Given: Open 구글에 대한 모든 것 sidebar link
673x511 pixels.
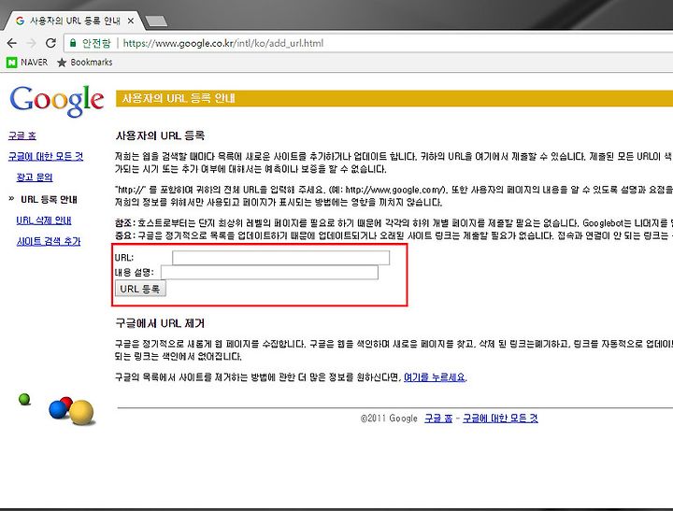Looking at the screenshot, I should coord(46,156).
